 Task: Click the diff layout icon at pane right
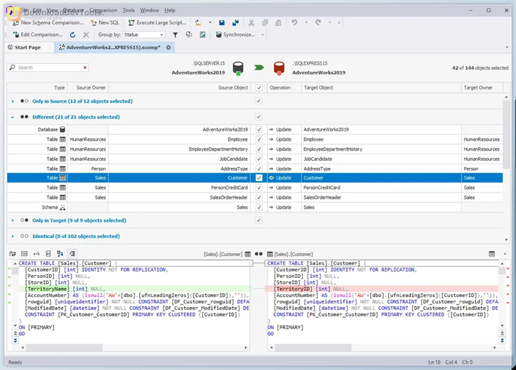pyautogui.click(x=492, y=254)
